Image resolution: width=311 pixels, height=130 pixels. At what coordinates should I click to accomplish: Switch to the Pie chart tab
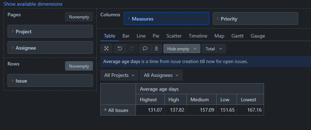click(156, 36)
